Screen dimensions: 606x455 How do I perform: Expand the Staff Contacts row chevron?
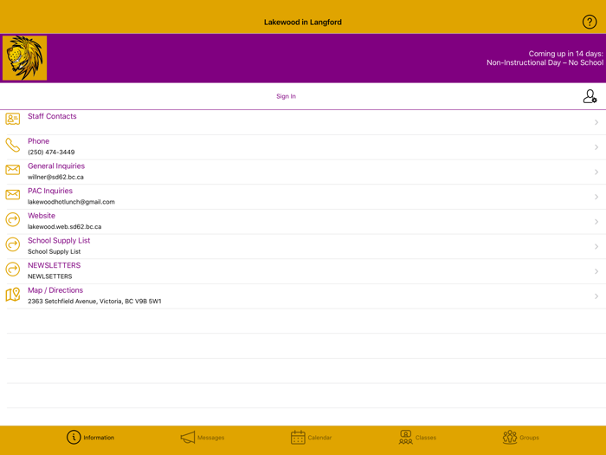click(596, 122)
